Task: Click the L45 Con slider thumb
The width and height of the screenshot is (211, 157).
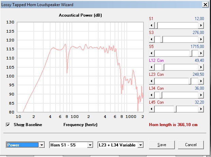Action: tap(175, 109)
